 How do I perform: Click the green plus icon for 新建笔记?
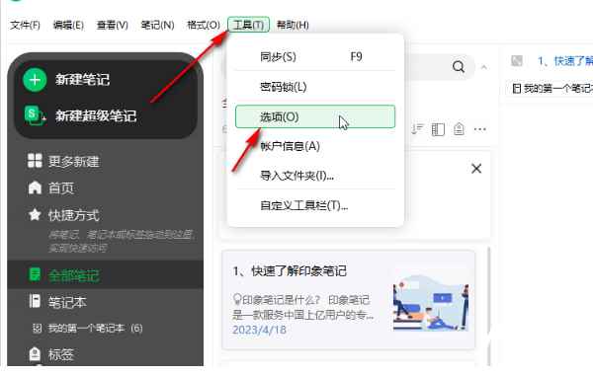click(x=35, y=80)
